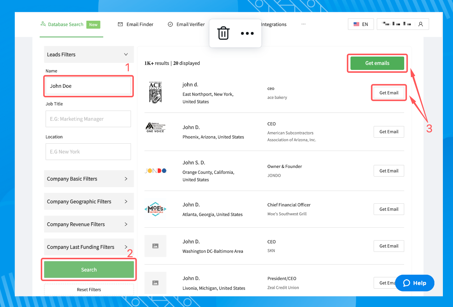The height and width of the screenshot is (307, 453).
Task: Focus the Job Title input field
Action: (88, 119)
